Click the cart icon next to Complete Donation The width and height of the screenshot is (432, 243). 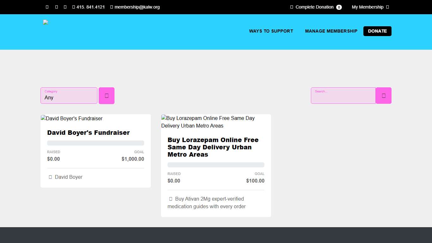(292, 7)
